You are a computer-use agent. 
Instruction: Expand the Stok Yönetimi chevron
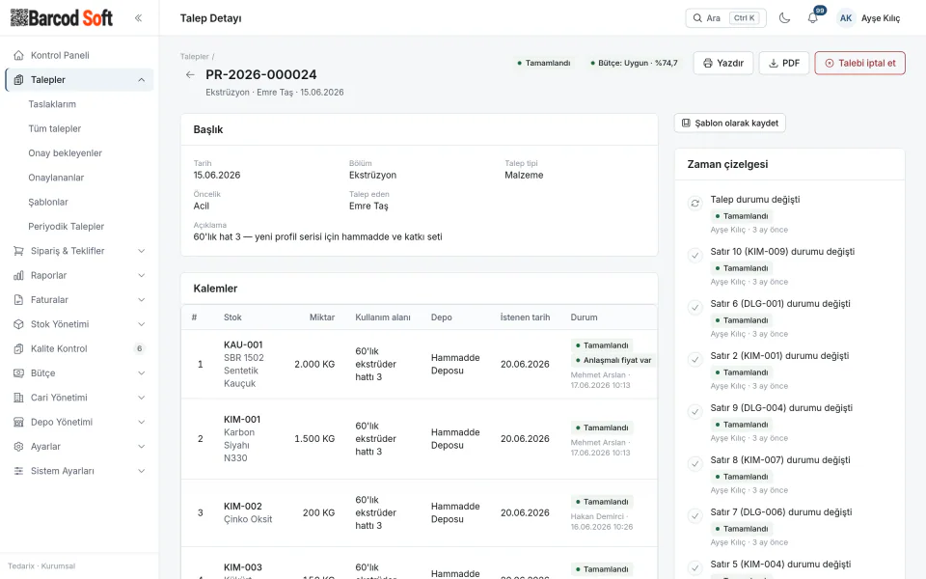[141, 324]
